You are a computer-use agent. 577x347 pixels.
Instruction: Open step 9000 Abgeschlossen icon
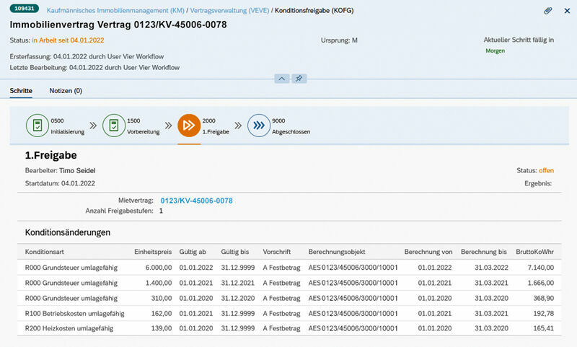pos(258,125)
